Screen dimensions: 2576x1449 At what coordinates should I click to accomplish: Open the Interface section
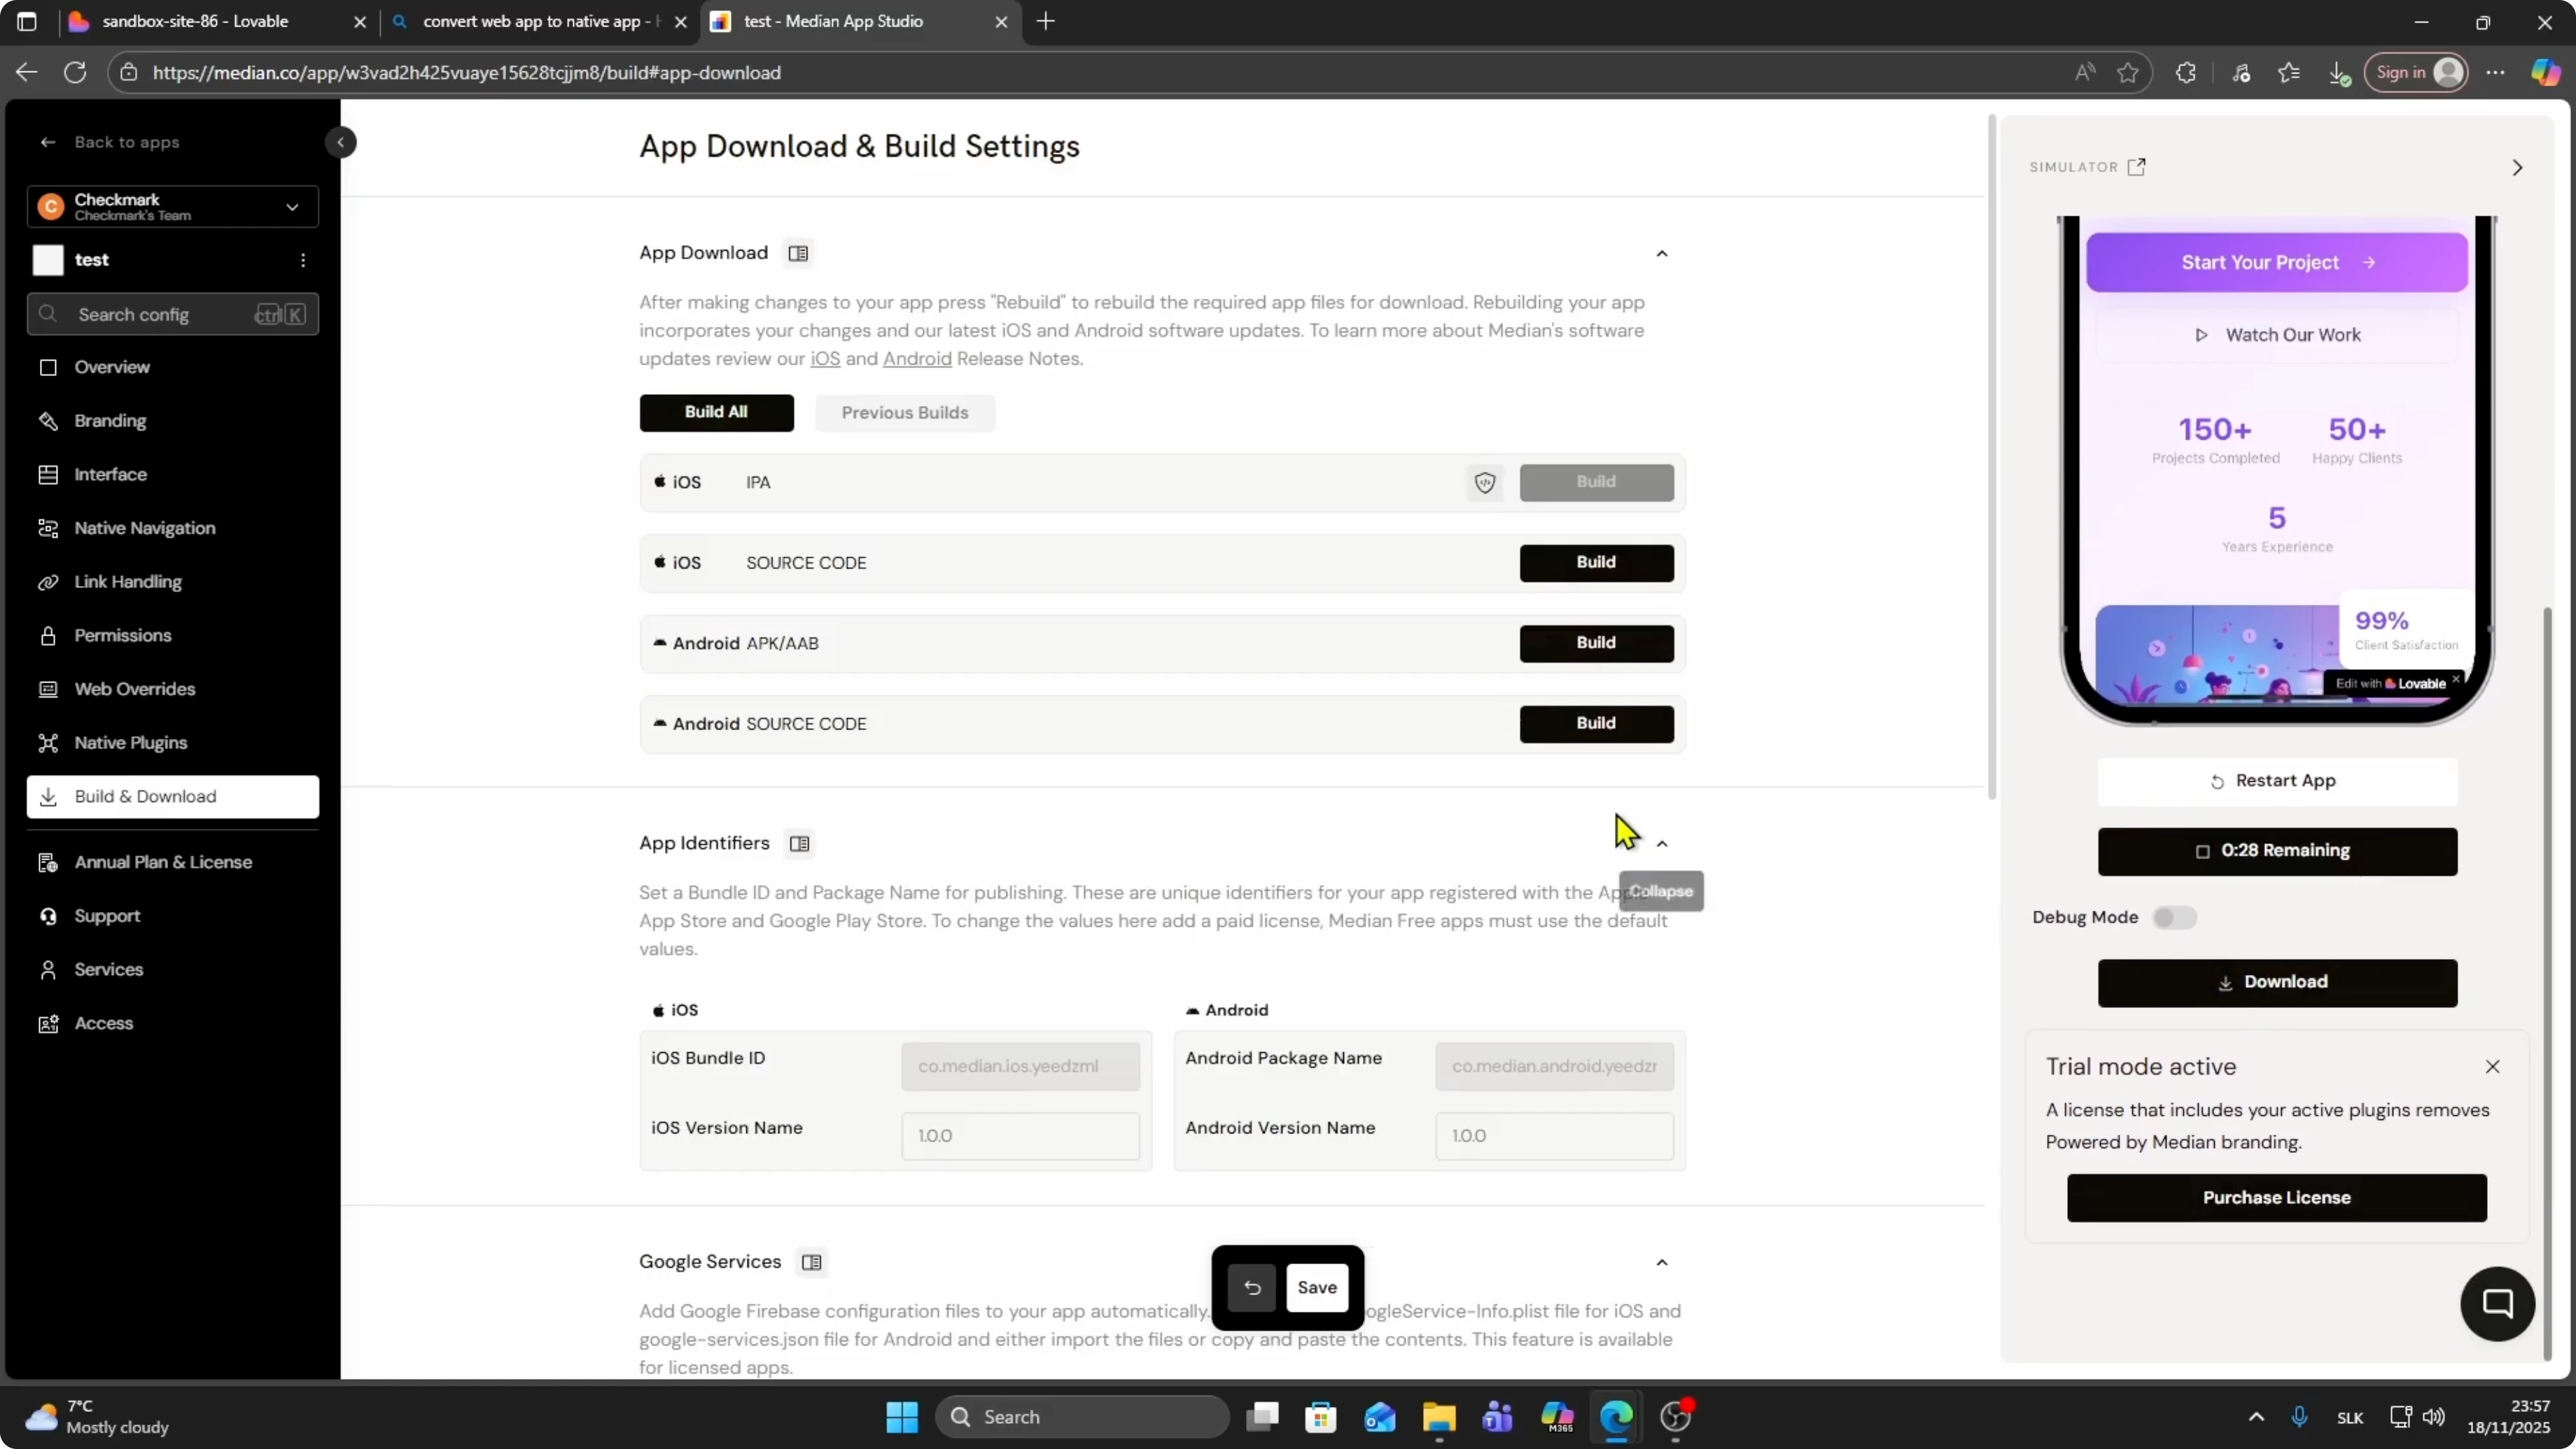click(173, 475)
